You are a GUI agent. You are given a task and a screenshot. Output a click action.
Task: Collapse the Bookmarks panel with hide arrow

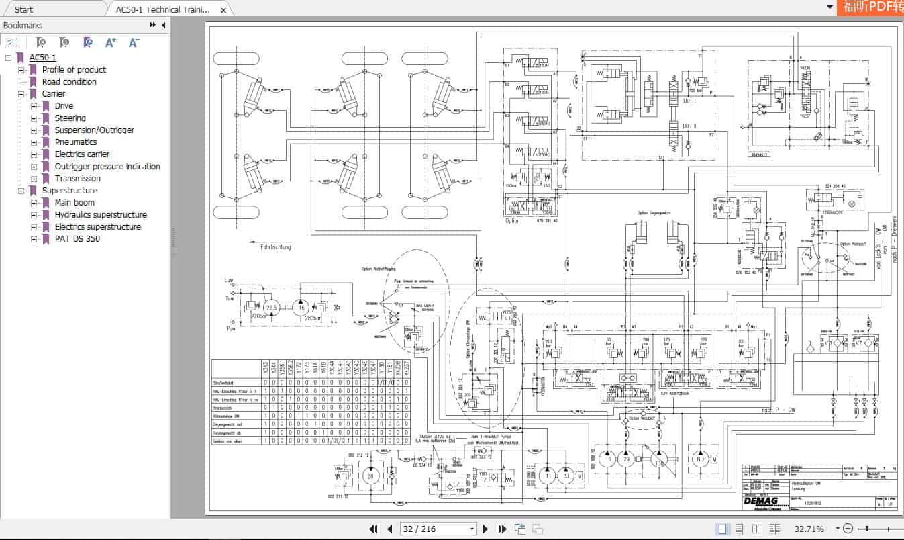point(163,25)
